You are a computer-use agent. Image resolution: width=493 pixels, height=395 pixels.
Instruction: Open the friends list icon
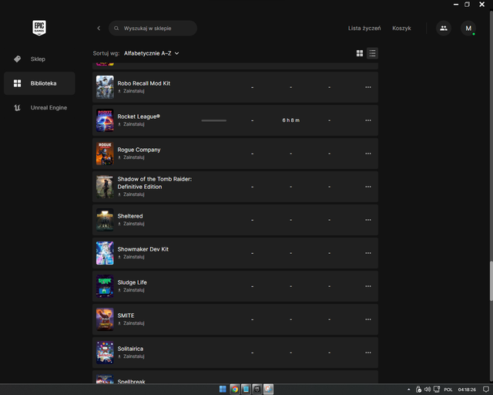(x=444, y=29)
